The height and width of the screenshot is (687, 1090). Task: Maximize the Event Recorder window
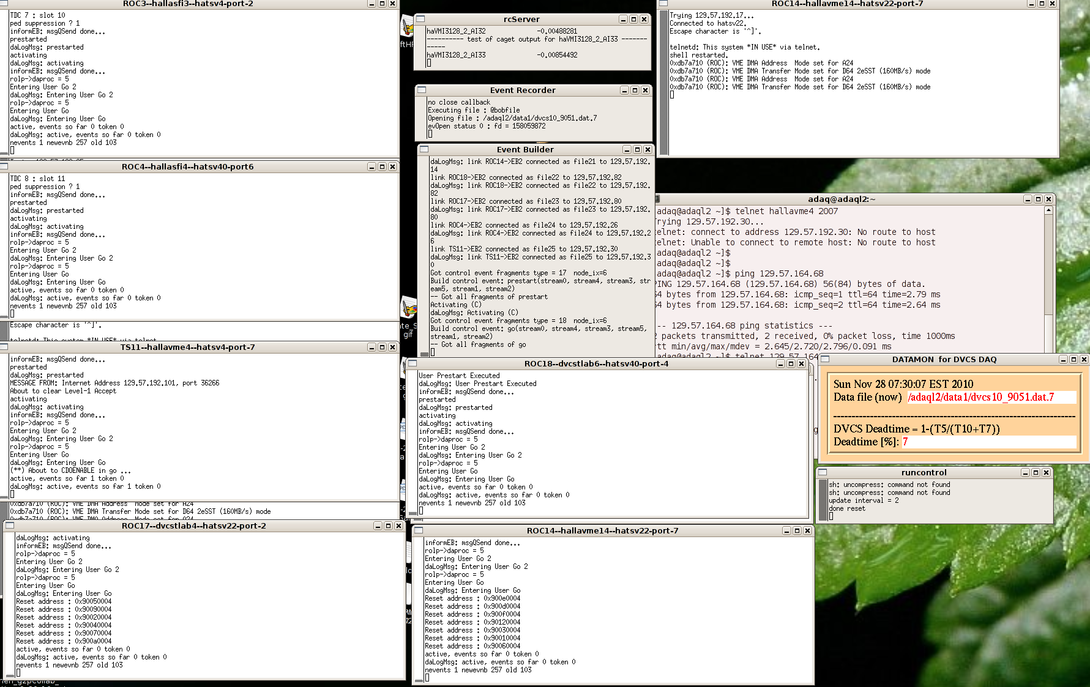pyautogui.click(x=635, y=91)
